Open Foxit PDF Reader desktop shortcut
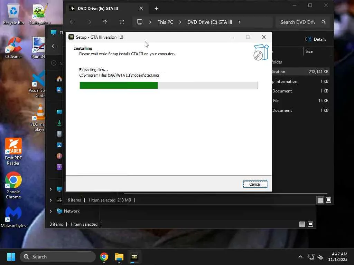Viewport: 354px width, 265px height. pos(13,152)
